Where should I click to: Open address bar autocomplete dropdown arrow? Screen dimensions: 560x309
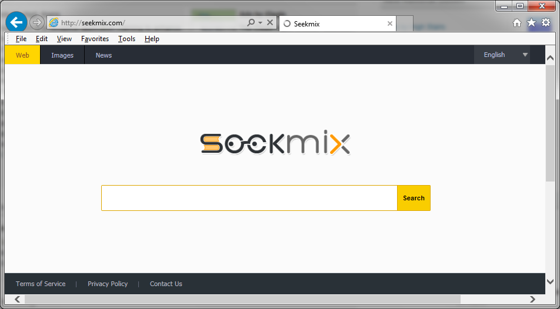(260, 23)
